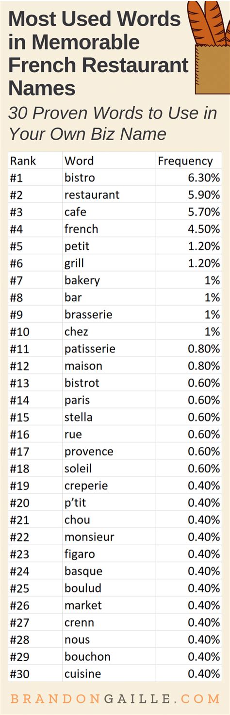Click the baguette bread bag illustration

click(211, 47)
